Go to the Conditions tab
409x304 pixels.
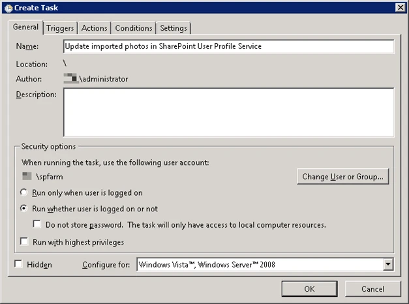(134, 28)
